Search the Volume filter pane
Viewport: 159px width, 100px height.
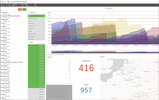click(x=47, y=57)
